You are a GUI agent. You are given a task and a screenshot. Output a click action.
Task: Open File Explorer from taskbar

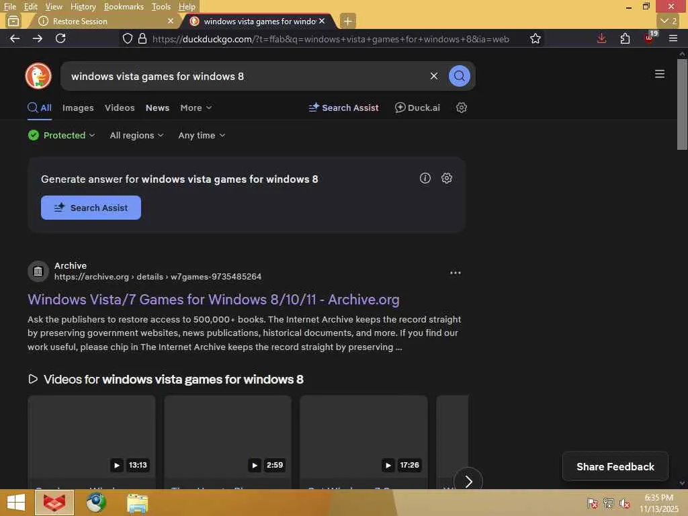(137, 503)
